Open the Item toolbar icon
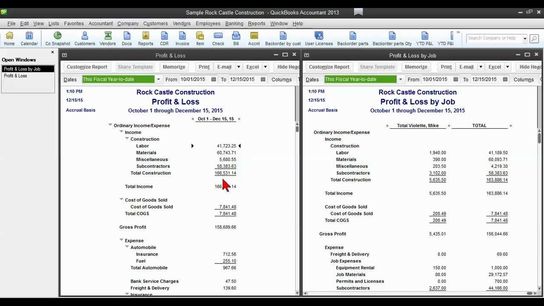The image size is (544, 306). (200, 38)
